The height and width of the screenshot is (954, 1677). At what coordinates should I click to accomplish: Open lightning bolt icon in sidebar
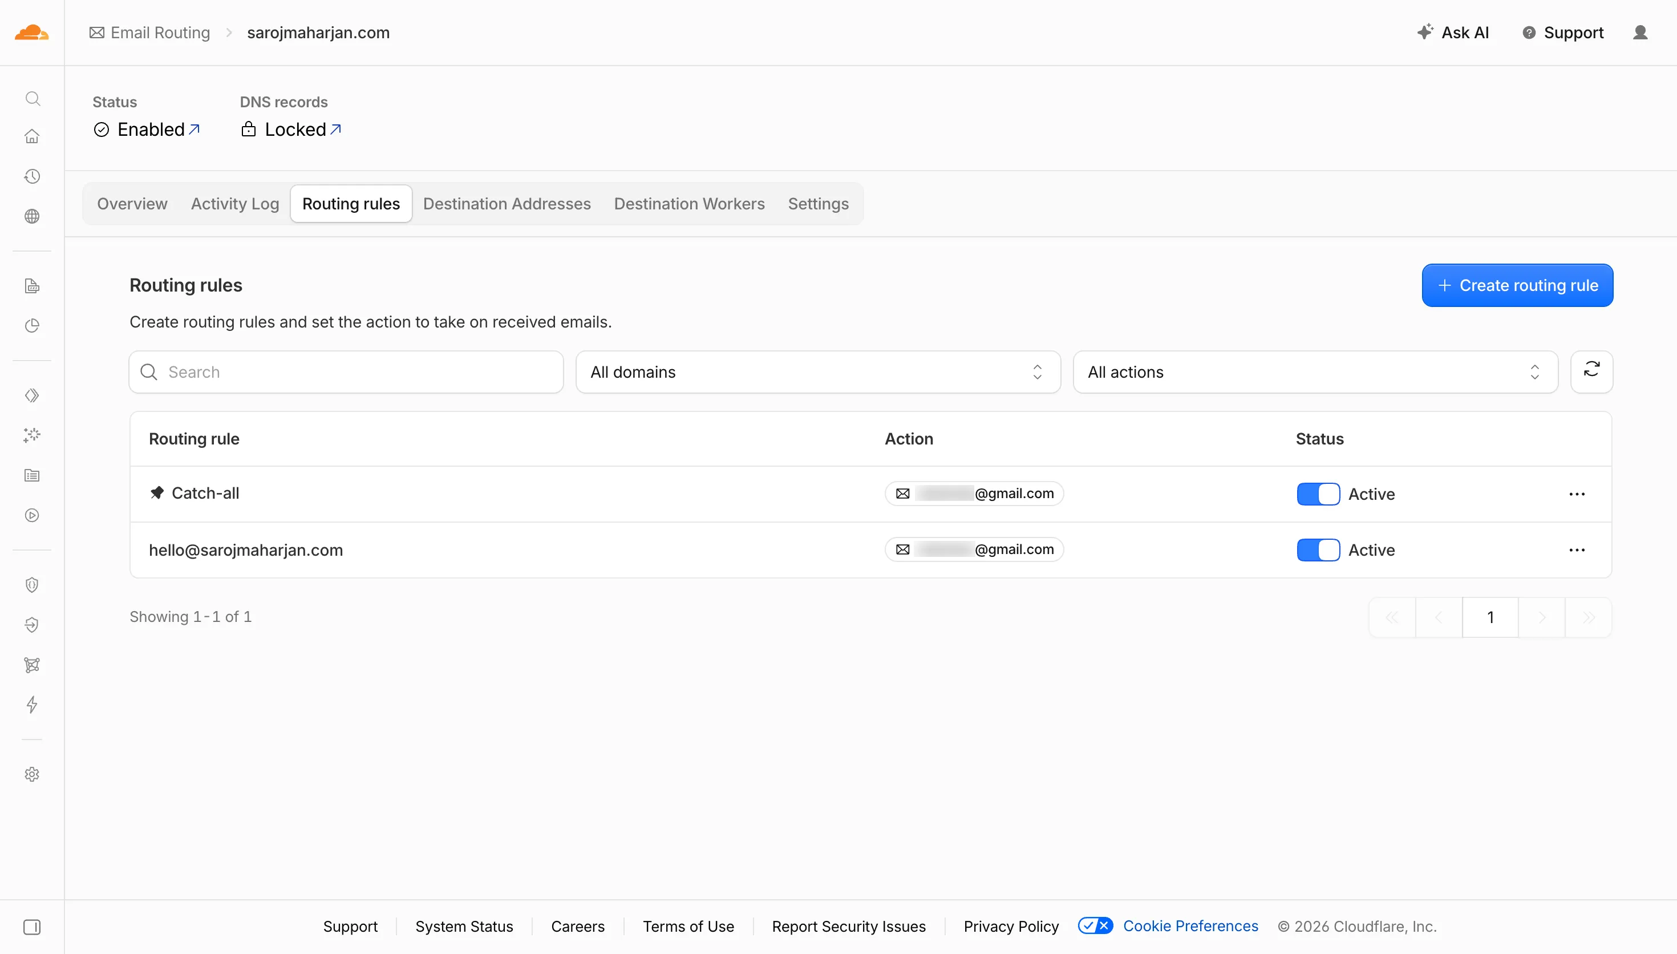click(x=32, y=704)
